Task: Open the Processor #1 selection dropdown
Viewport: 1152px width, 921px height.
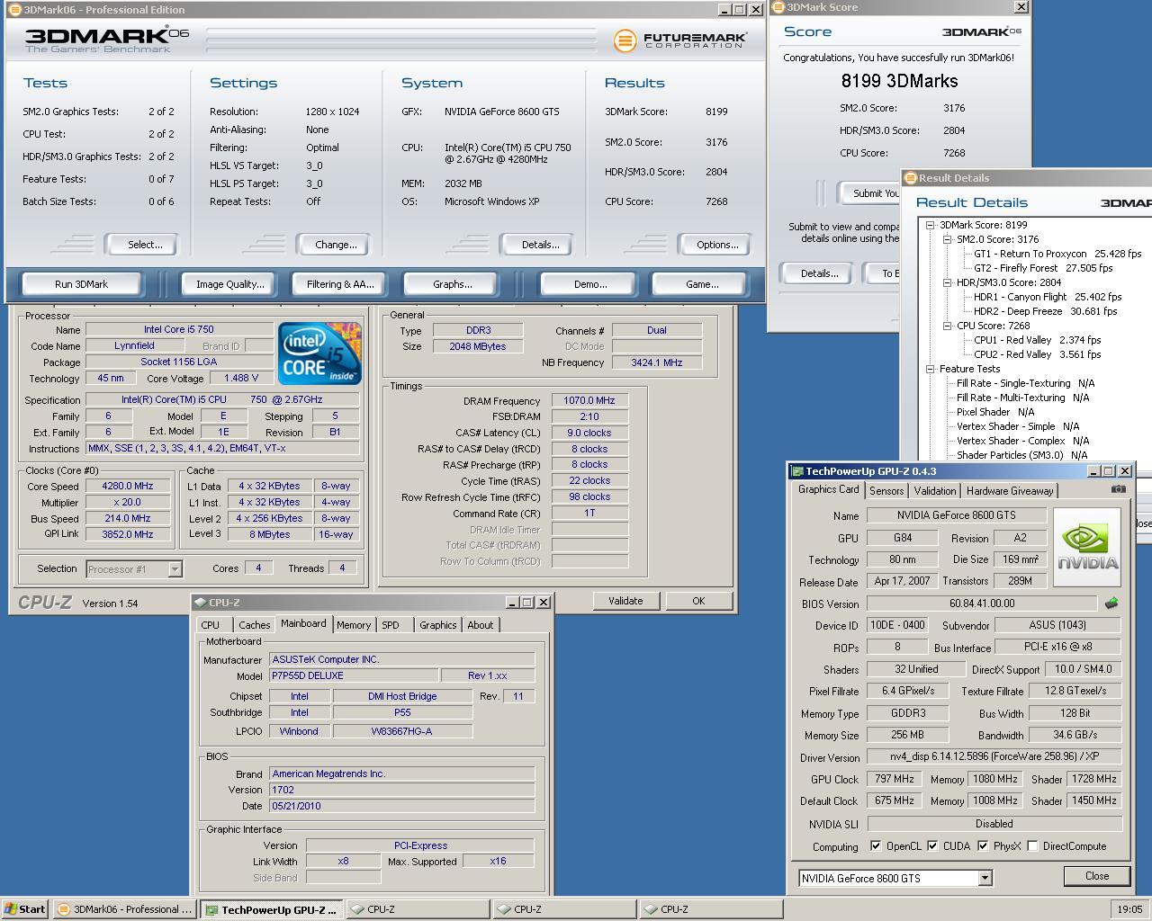Action: pyautogui.click(x=175, y=568)
